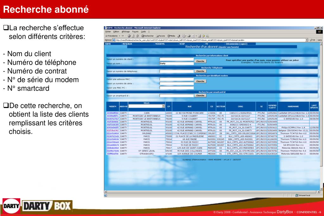The image size is (324, 216).
Task: Focus the numéro de série input field
Action: pos(177,84)
